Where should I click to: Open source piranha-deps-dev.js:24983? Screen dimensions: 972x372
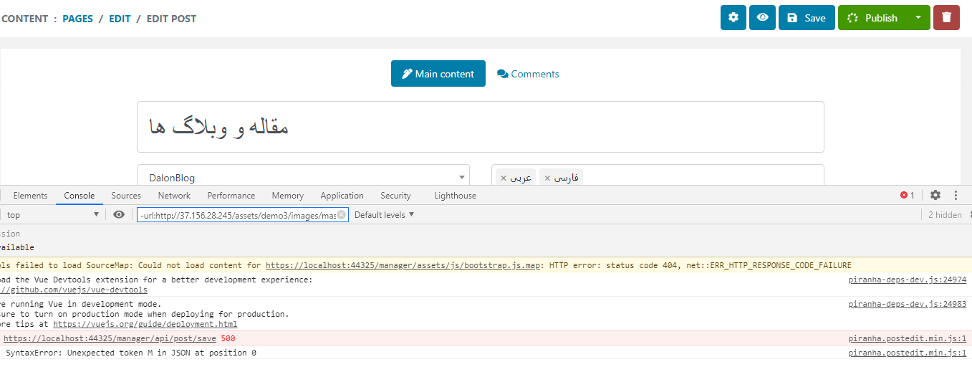pos(908,305)
